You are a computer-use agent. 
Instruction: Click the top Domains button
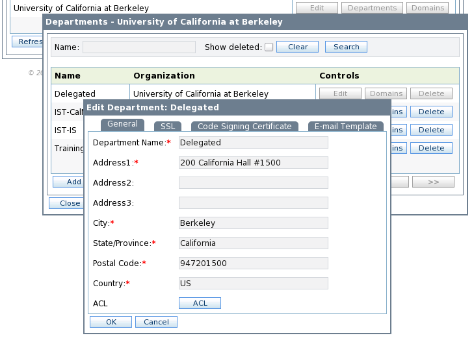point(427,8)
